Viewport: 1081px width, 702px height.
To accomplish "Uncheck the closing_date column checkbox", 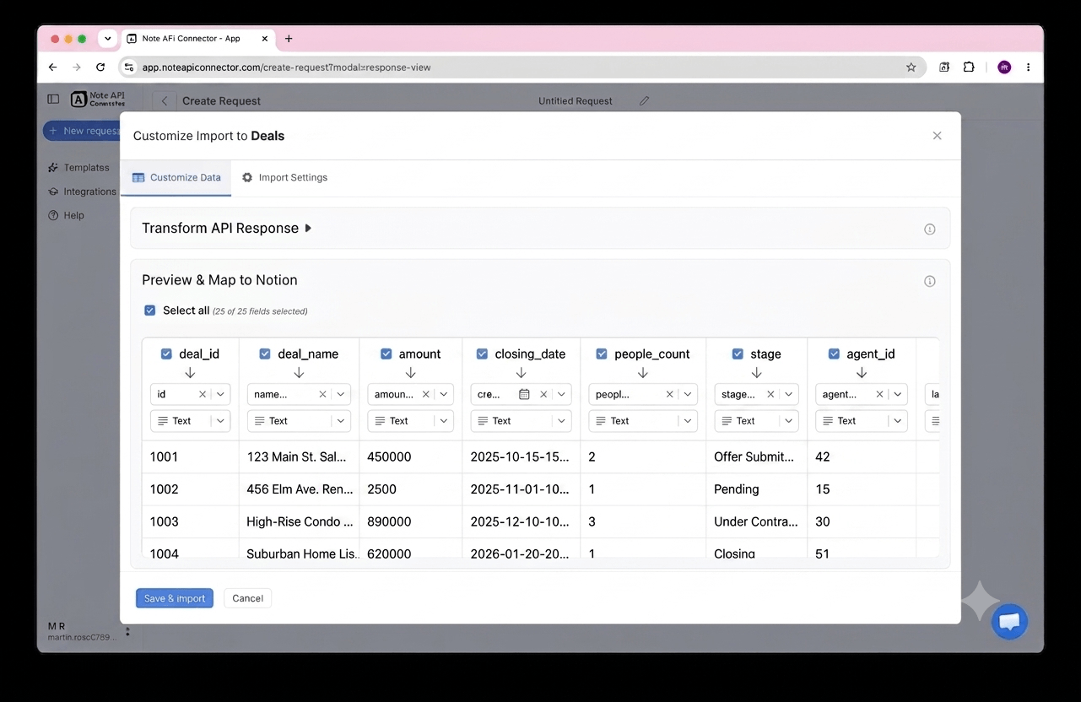I will coord(482,354).
